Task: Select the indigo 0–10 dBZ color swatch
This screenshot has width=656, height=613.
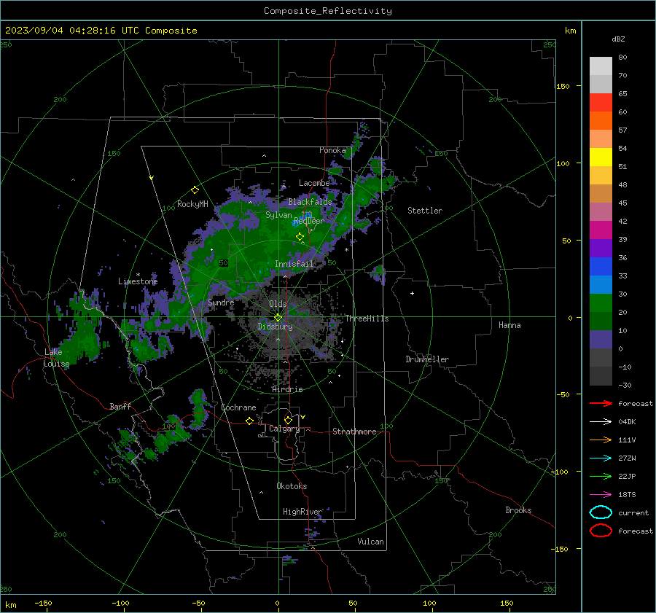Action: click(x=601, y=340)
